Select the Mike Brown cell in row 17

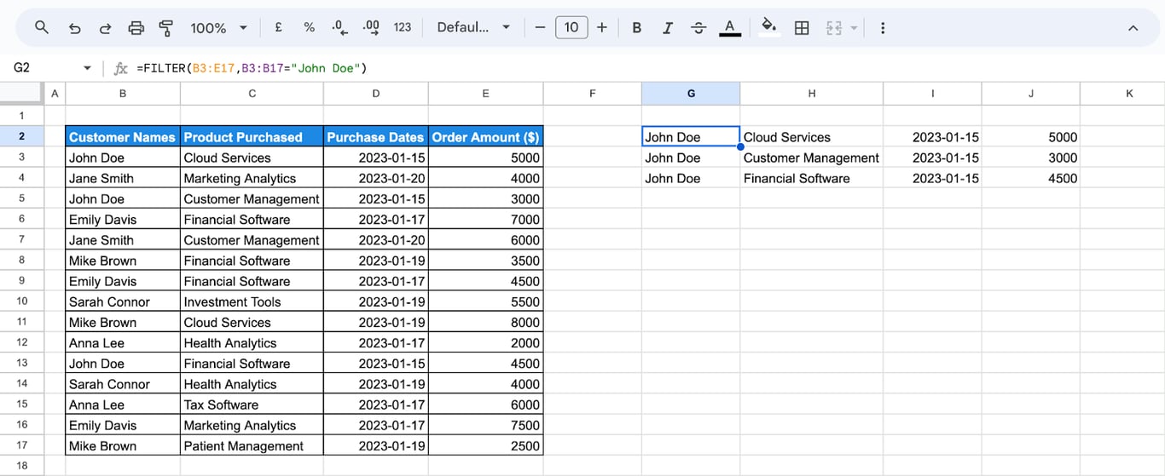123,446
